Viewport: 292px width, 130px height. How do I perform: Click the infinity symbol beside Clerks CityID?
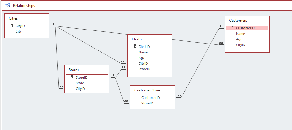pos(124,62)
